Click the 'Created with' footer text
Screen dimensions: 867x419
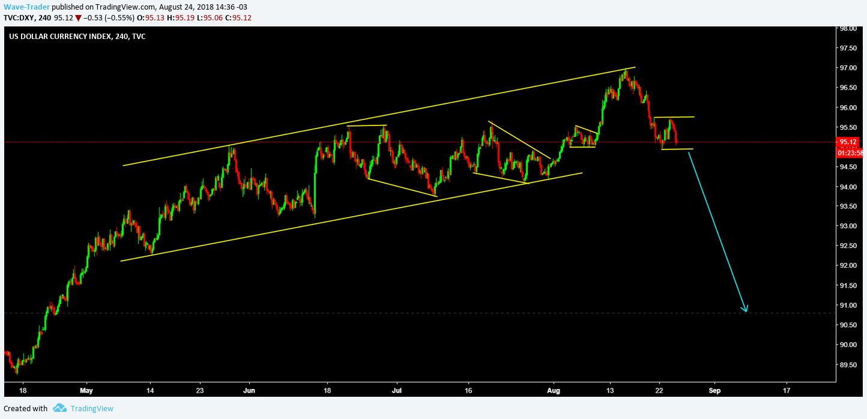click(25, 408)
